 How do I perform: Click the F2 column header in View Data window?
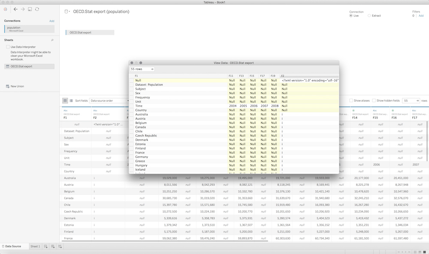309,76
